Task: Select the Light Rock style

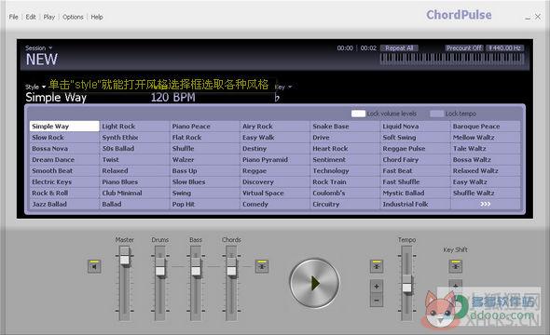Action: pos(134,127)
